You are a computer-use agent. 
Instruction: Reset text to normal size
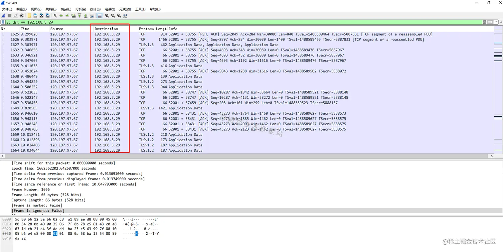tap(119, 16)
